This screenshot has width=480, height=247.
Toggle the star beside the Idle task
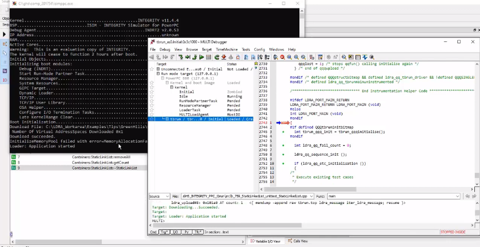(152, 96)
